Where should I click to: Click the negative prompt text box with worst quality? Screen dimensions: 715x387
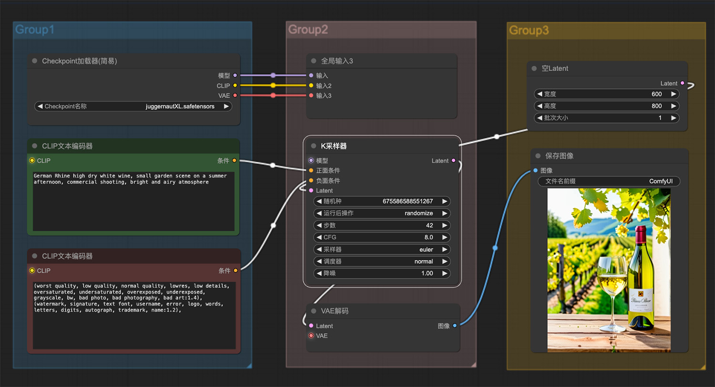[134, 316]
